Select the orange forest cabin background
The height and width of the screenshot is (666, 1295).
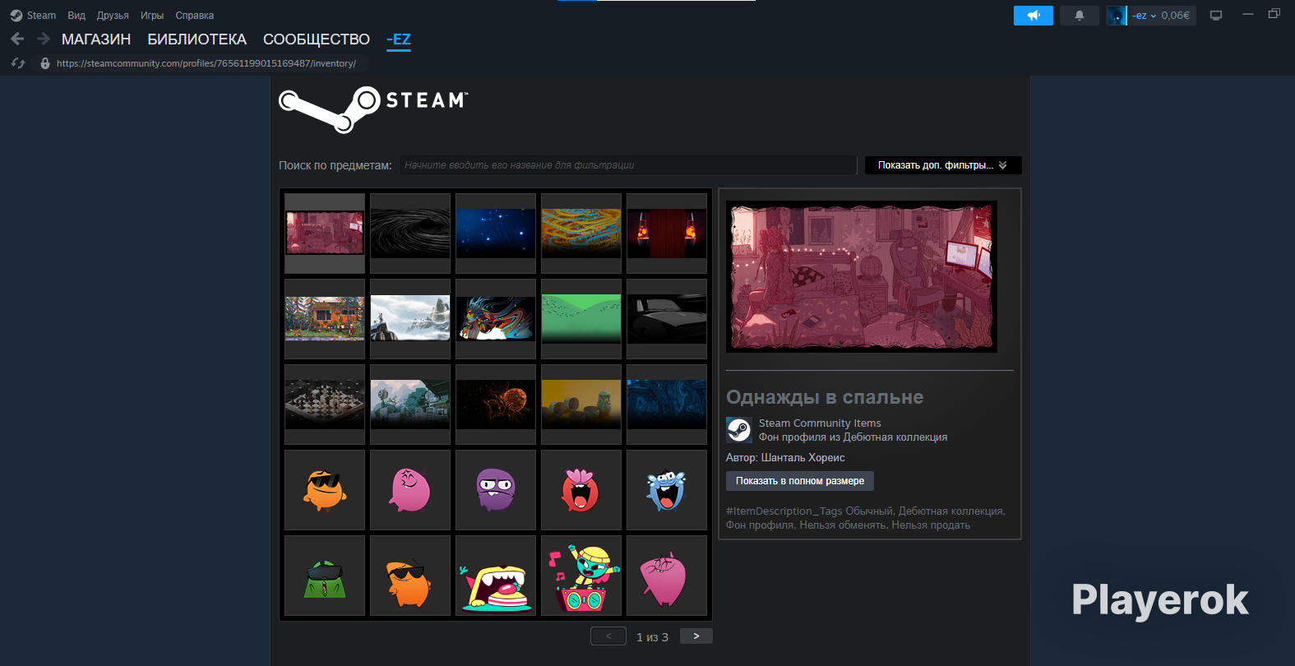tap(325, 319)
